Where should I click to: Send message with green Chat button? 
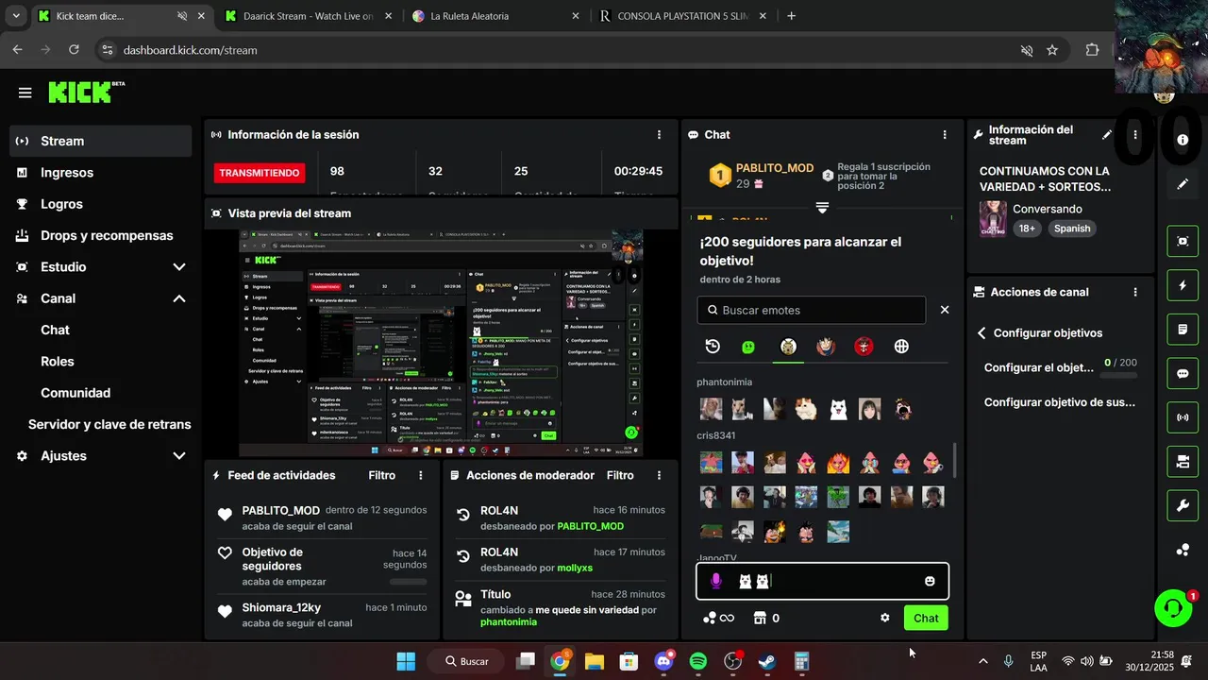point(926,619)
